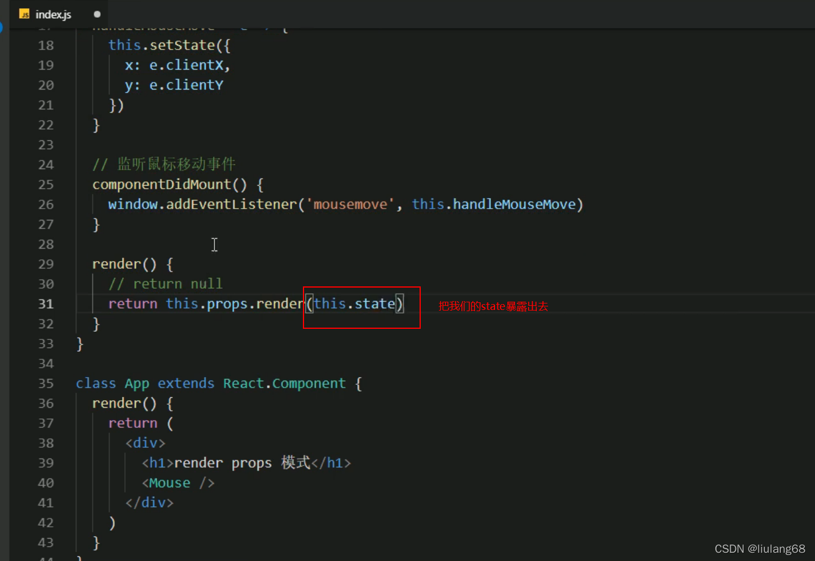Image resolution: width=815 pixels, height=561 pixels.
Task: Click line number 25 in gutter
Action: (x=46, y=184)
